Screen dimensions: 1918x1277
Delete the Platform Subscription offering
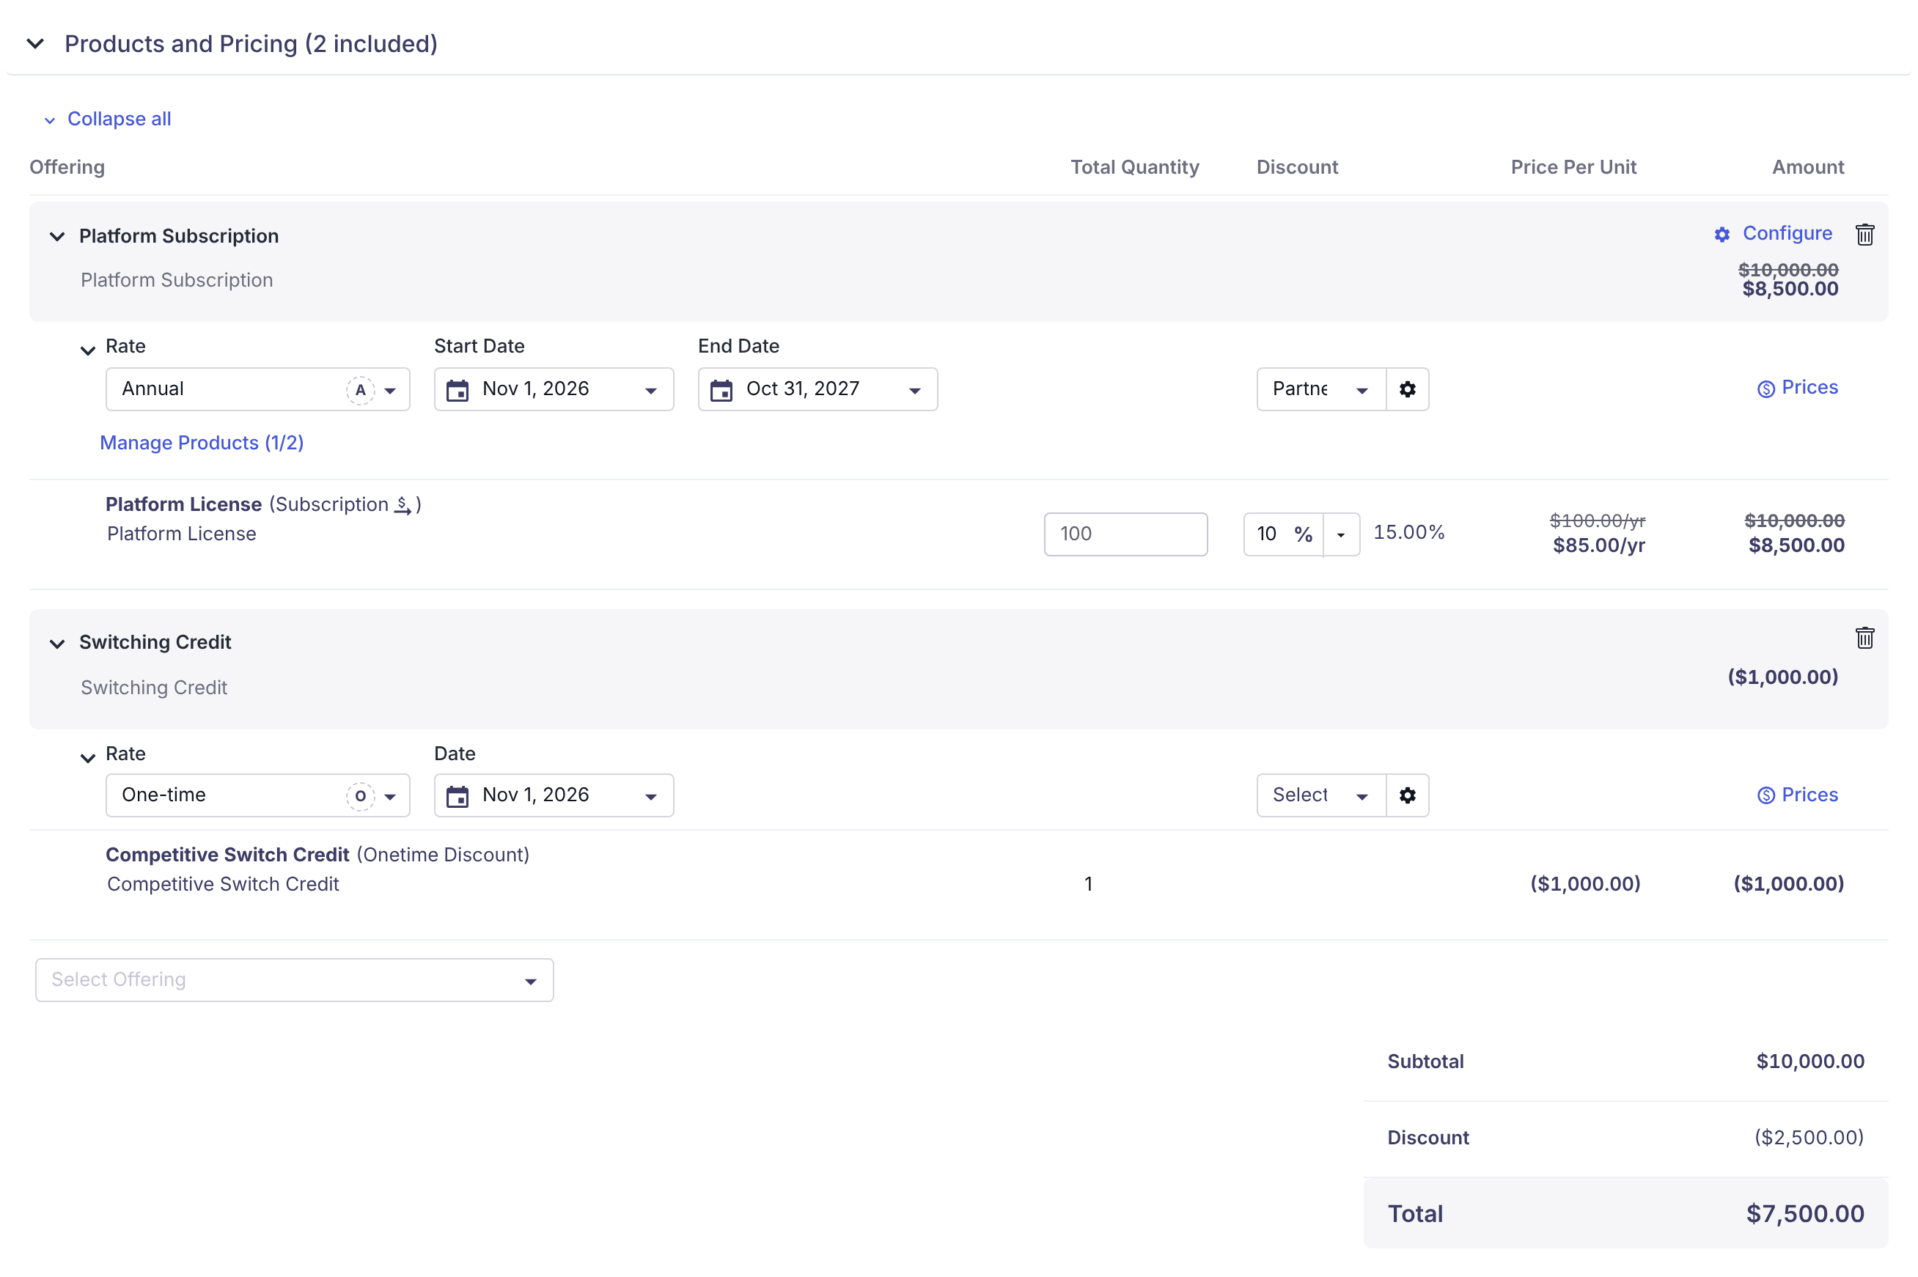click(x=1864, y=235)
